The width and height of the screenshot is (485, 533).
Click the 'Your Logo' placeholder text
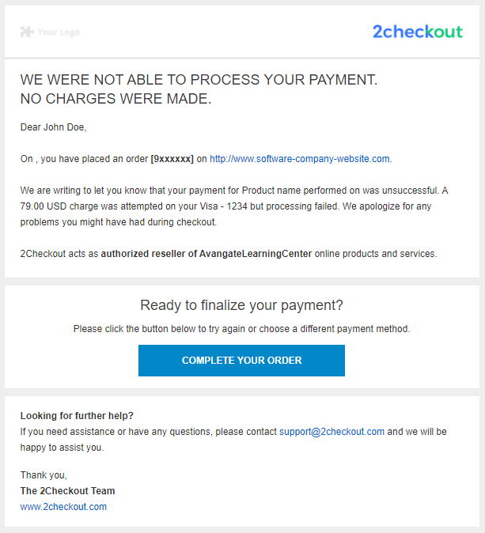(59, 32)
